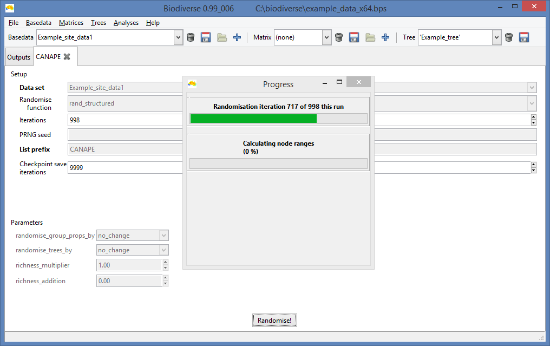Open the Help menu
This screenshot has height=346, width=550.
tap(153, 23)
